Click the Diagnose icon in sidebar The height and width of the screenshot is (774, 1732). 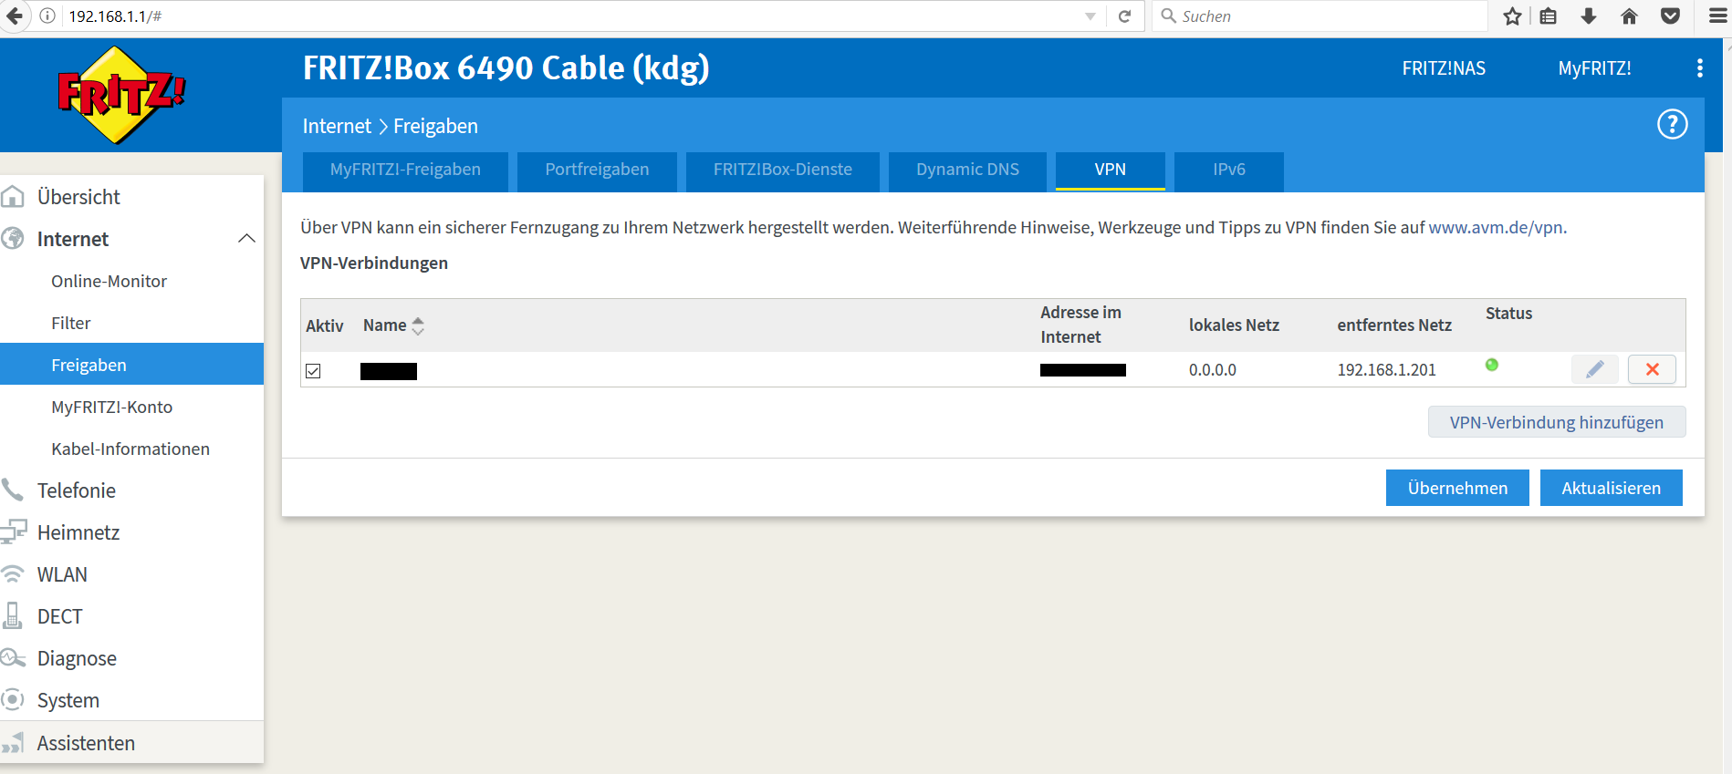13,657
